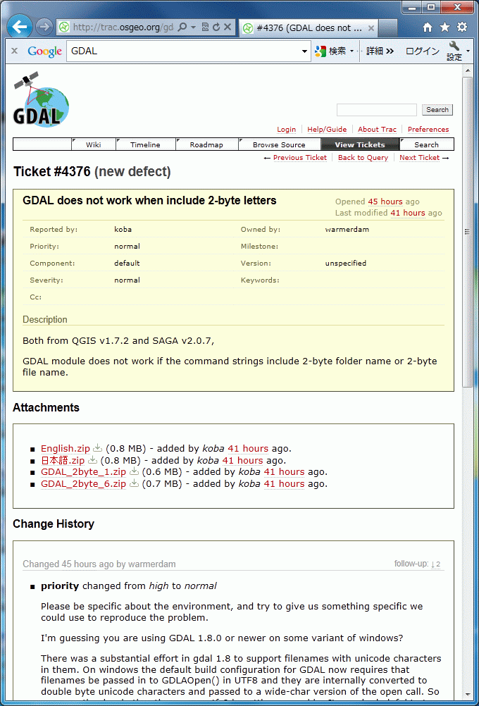Download English.zip via download icon
479x706 pixels.
click(x=98, y=449)
